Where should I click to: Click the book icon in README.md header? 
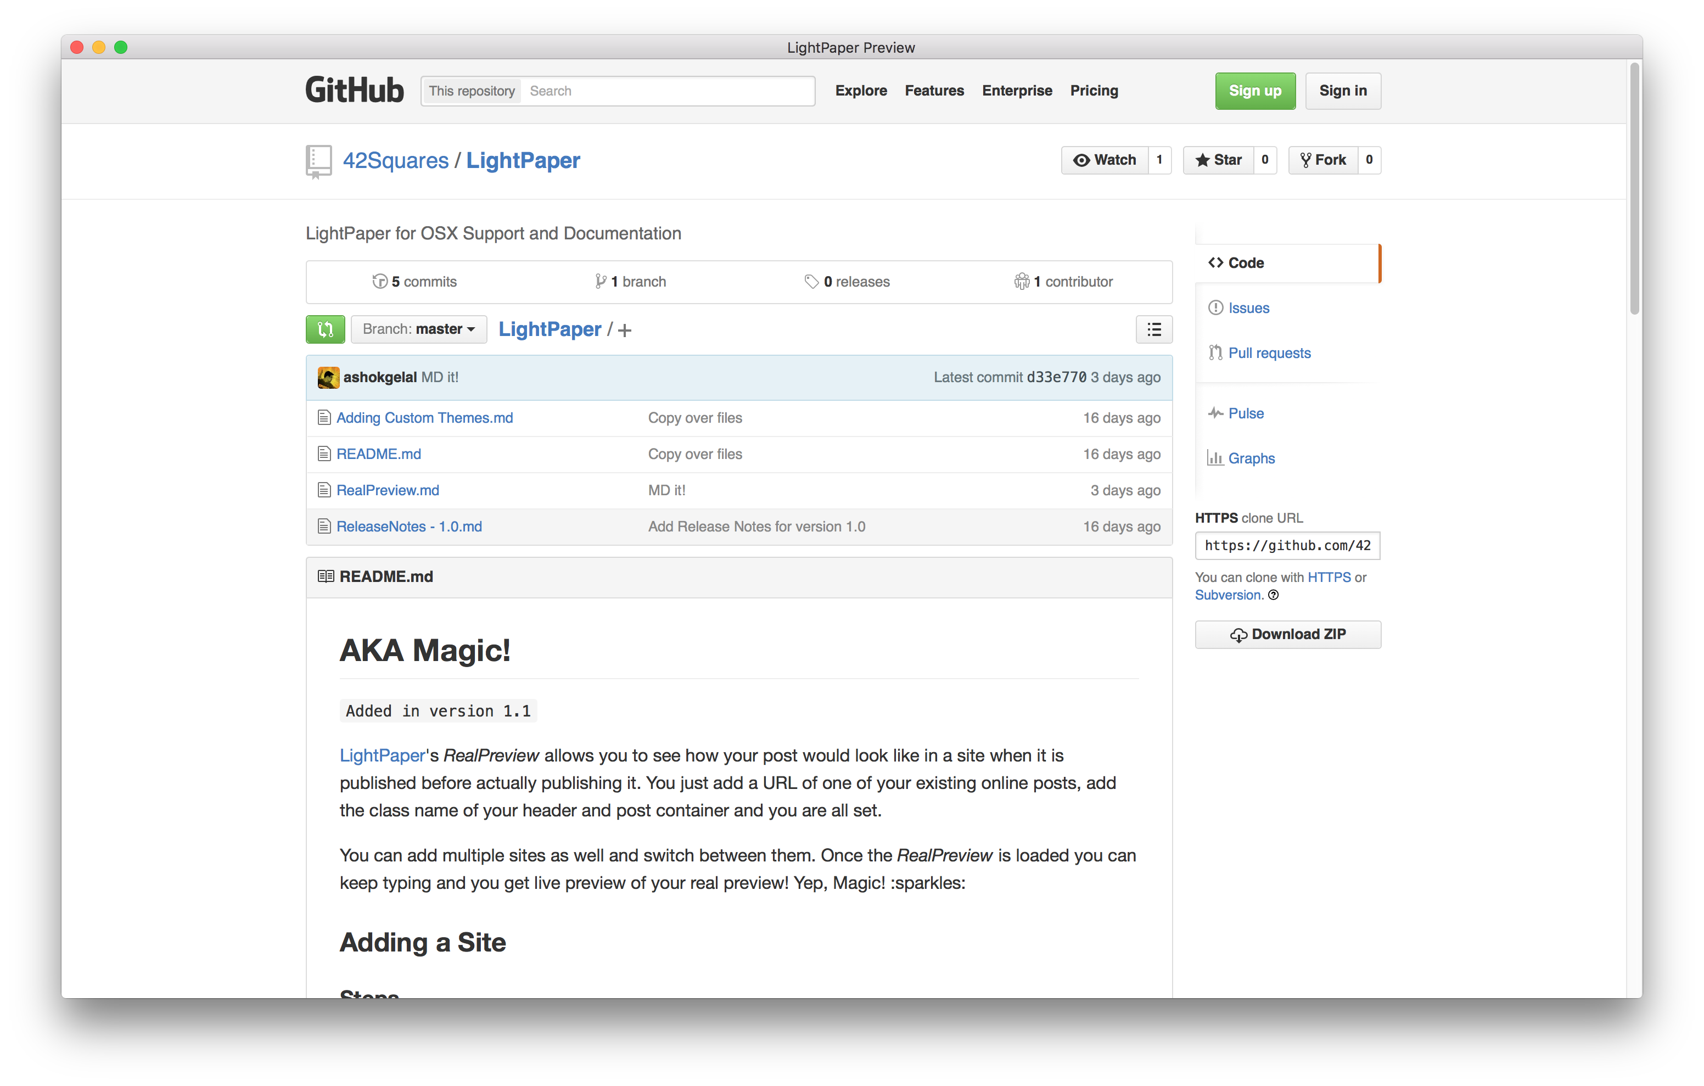[x=326, y=576]
